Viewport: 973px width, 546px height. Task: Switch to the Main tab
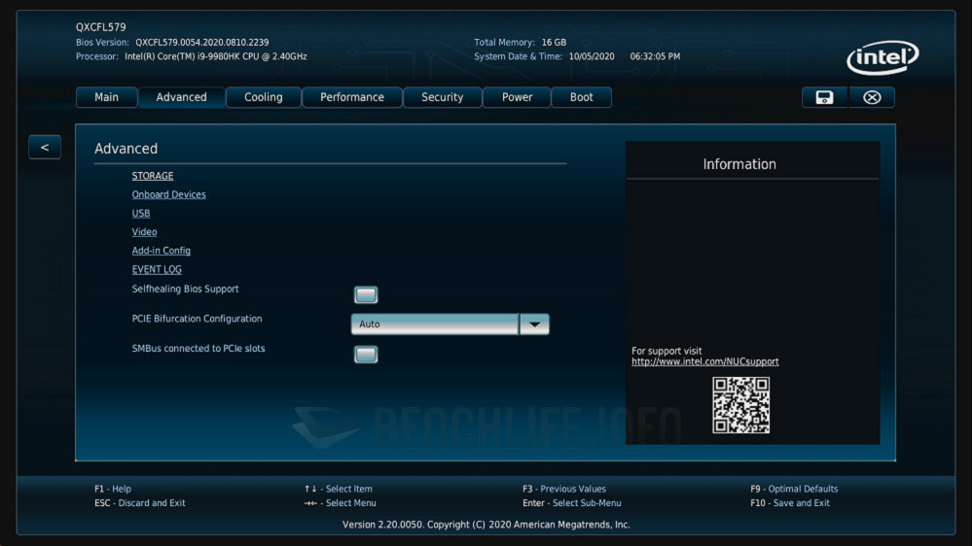pos(106,97)
